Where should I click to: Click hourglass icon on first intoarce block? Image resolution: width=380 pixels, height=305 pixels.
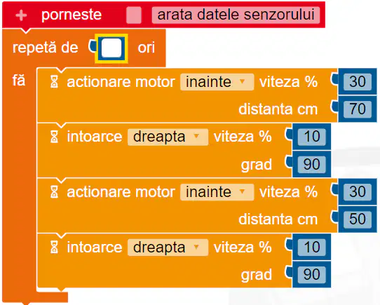54,137
